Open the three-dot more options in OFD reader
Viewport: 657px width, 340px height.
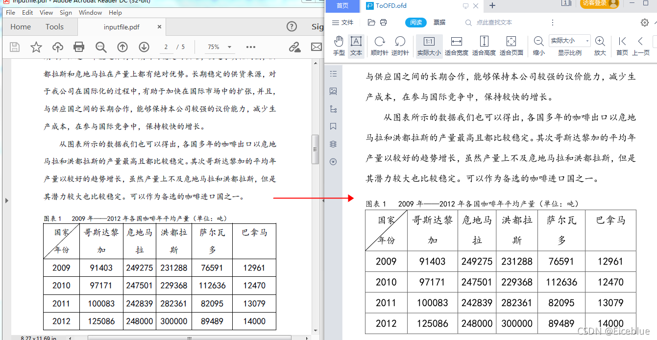(553, 23)
